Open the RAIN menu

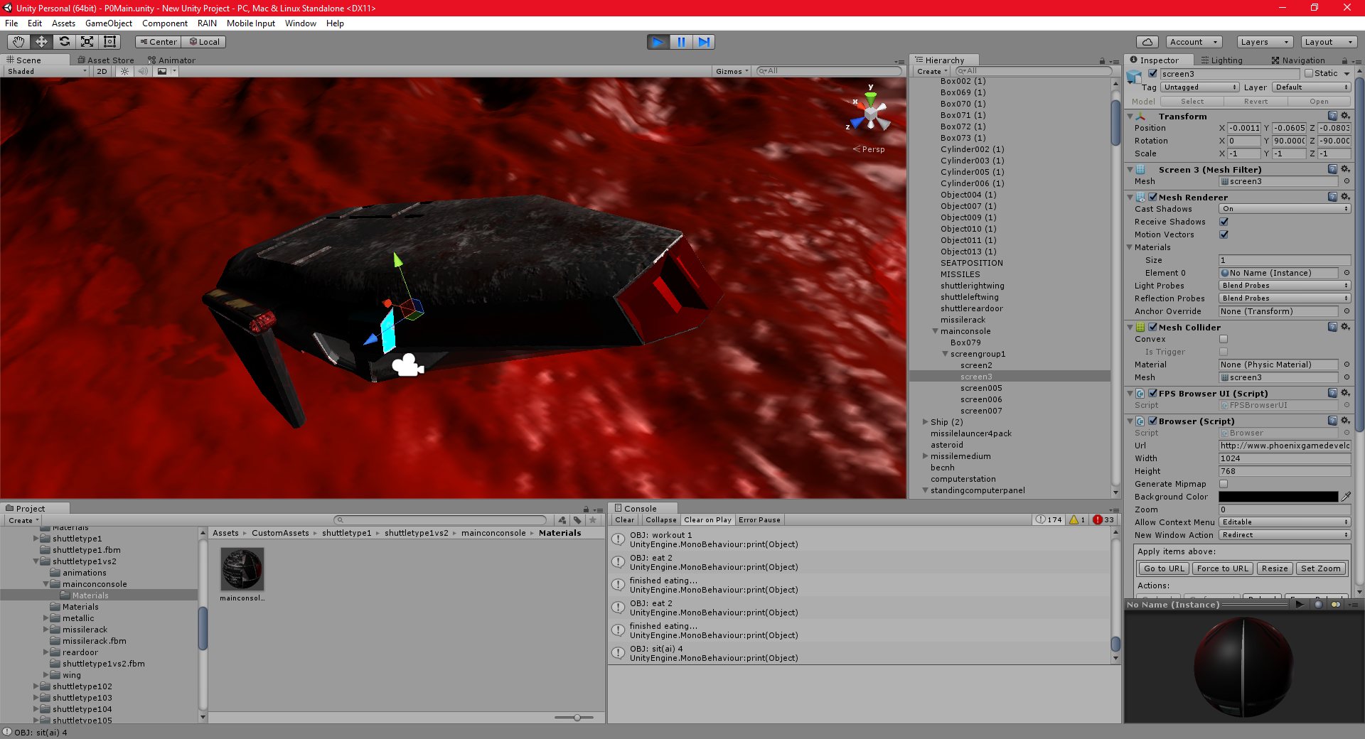(x=207, y=23)
